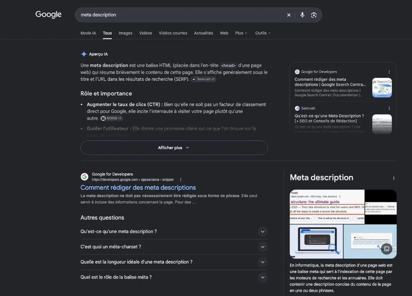412x296 pixels.
Task: Expand question Qu'est-ce qu'une meta description ?
Action: (174, 232)
